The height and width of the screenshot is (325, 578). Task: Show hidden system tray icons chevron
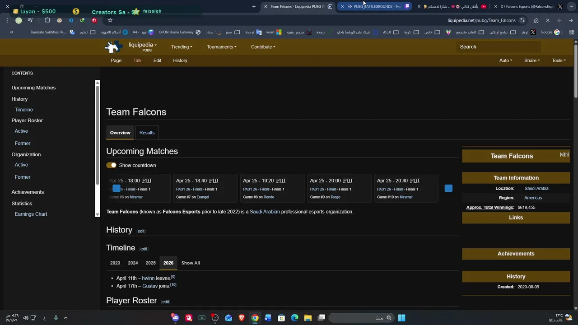coord(65,318)
